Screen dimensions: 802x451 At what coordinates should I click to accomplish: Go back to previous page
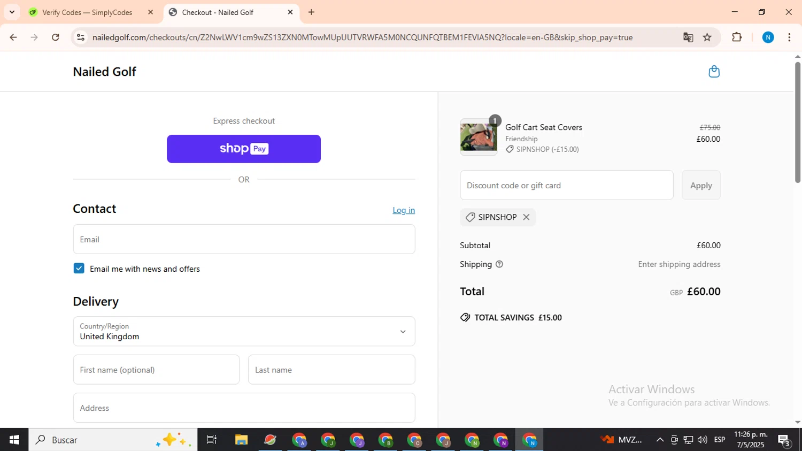13,37
